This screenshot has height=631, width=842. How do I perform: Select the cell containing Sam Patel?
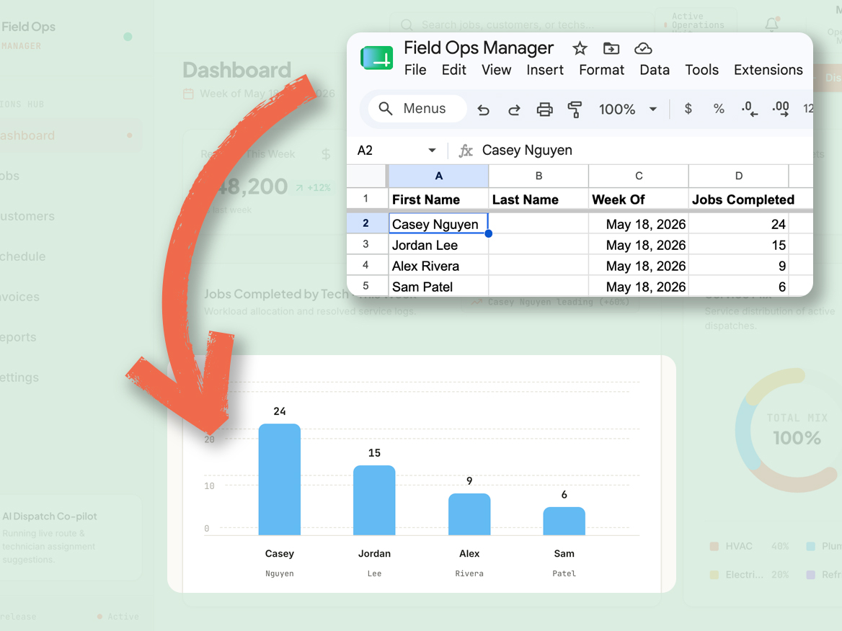[438, 287]
